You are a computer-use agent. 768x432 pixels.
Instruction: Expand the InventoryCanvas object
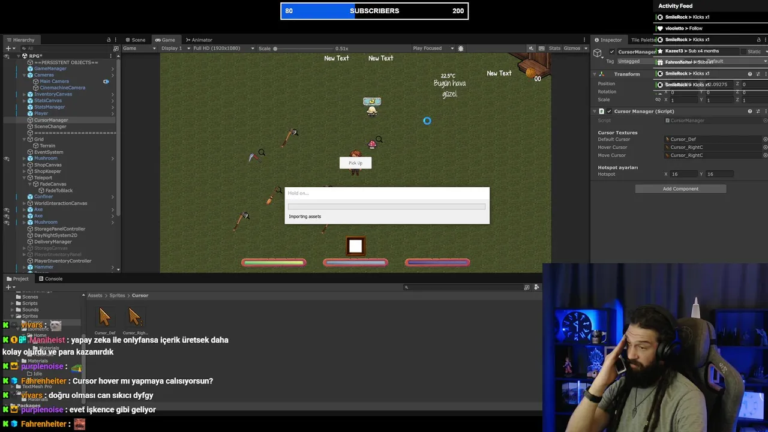click(x=24, y=94)
